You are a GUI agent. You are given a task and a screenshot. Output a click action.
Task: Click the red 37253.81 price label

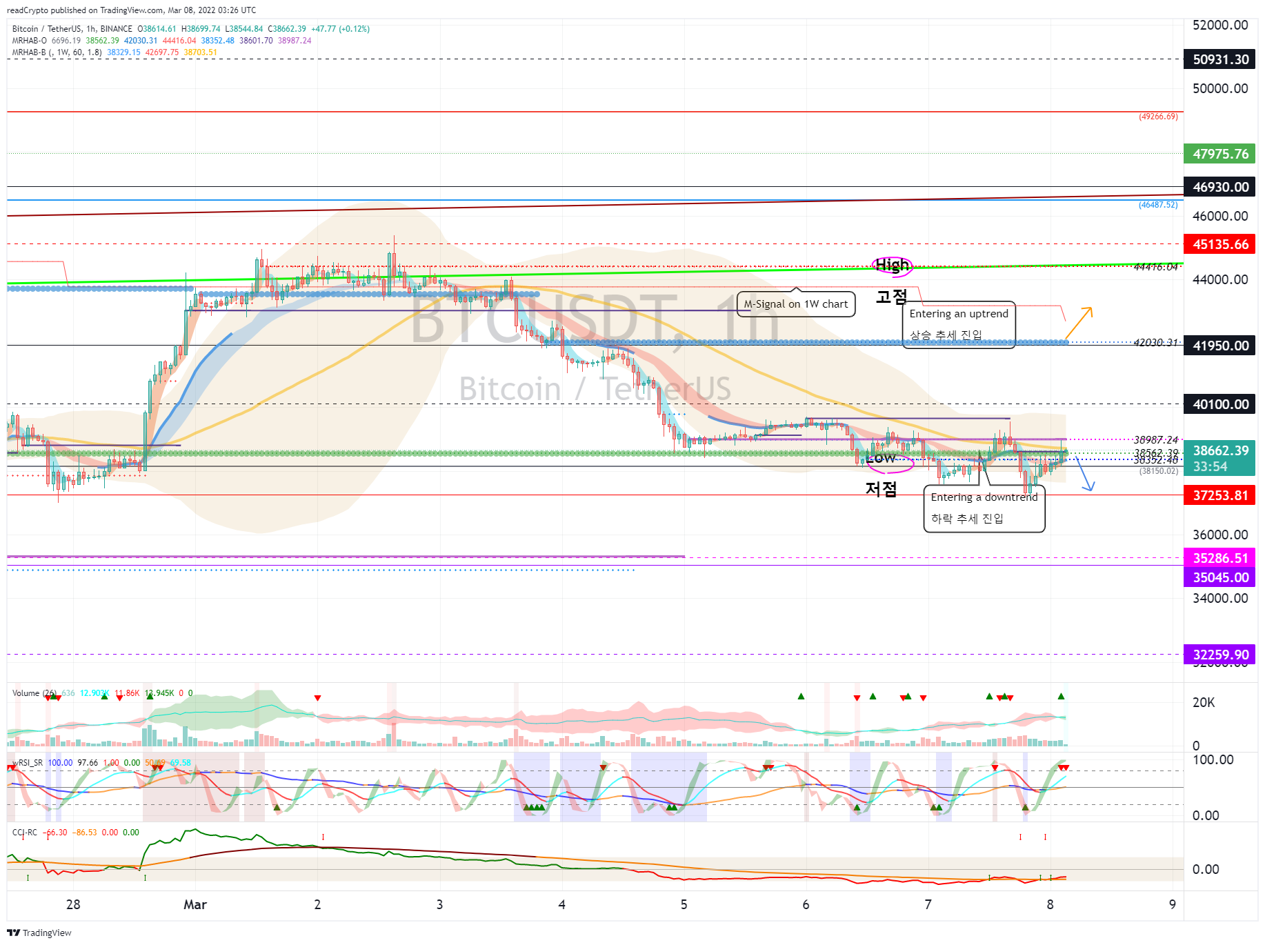click(x=1219, y=495)
